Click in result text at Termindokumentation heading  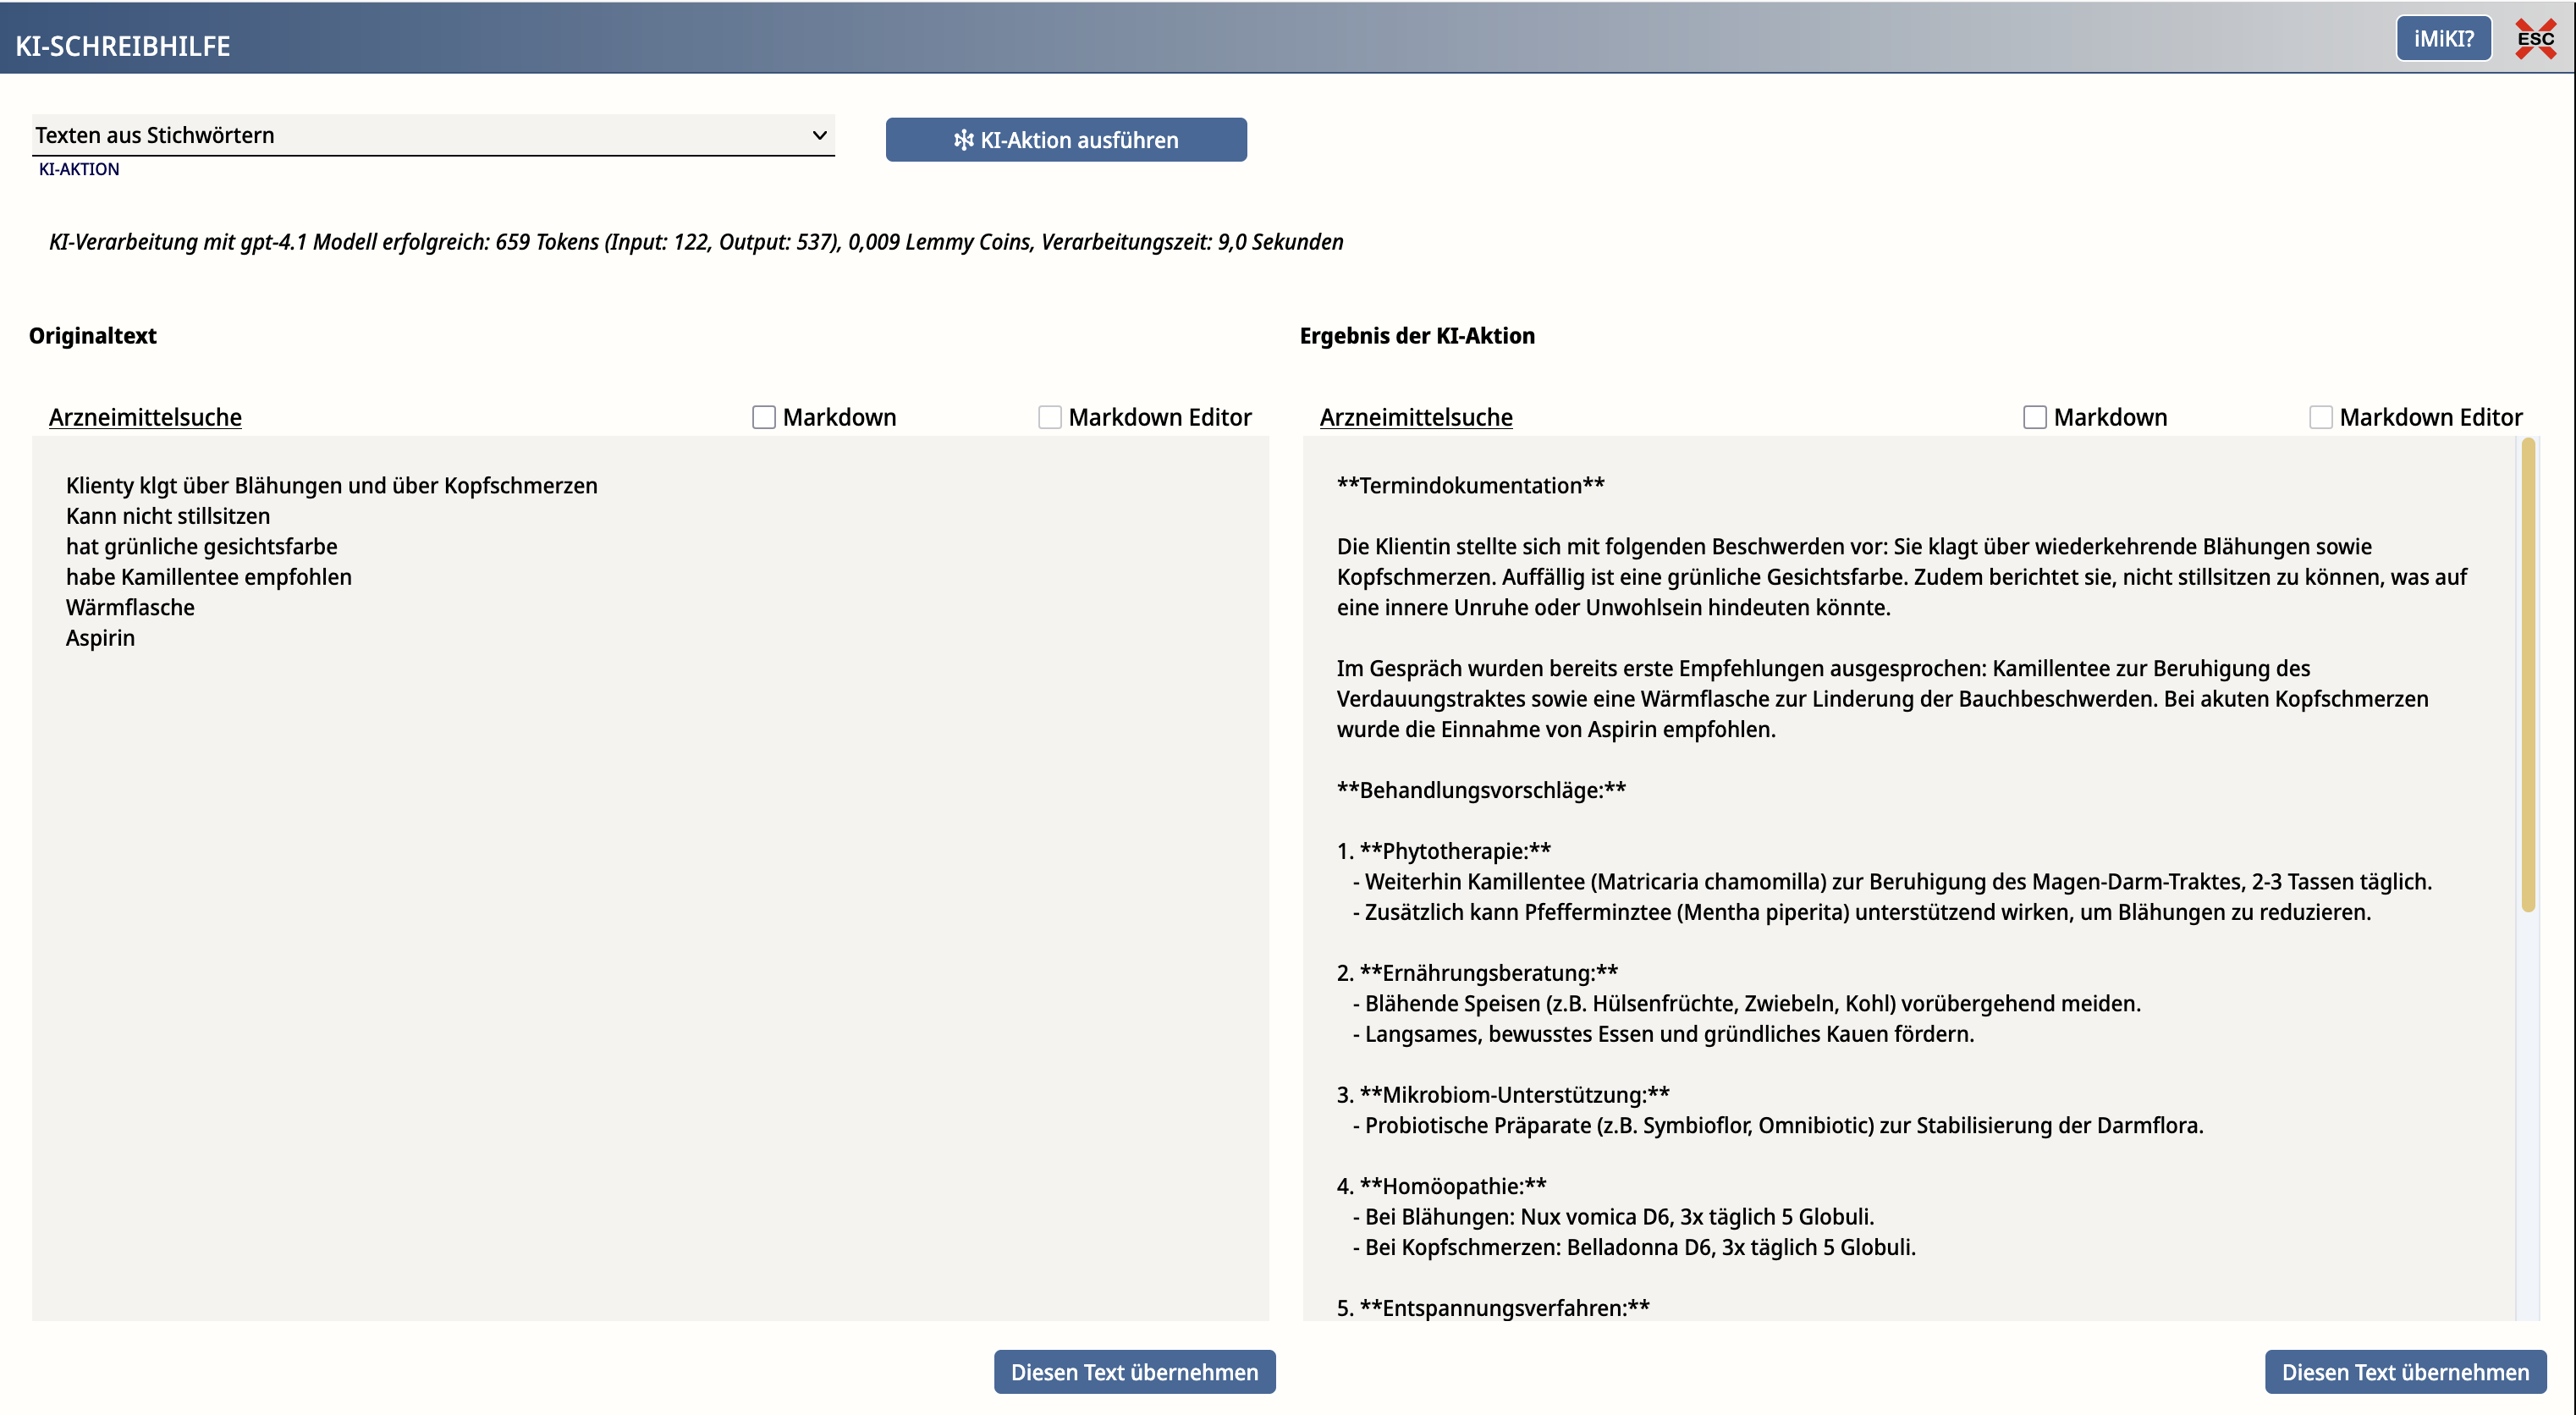(x=1470, y=486)
